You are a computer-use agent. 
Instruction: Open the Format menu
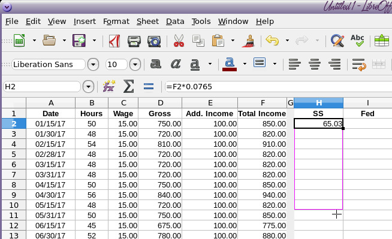tap(116, 22)
